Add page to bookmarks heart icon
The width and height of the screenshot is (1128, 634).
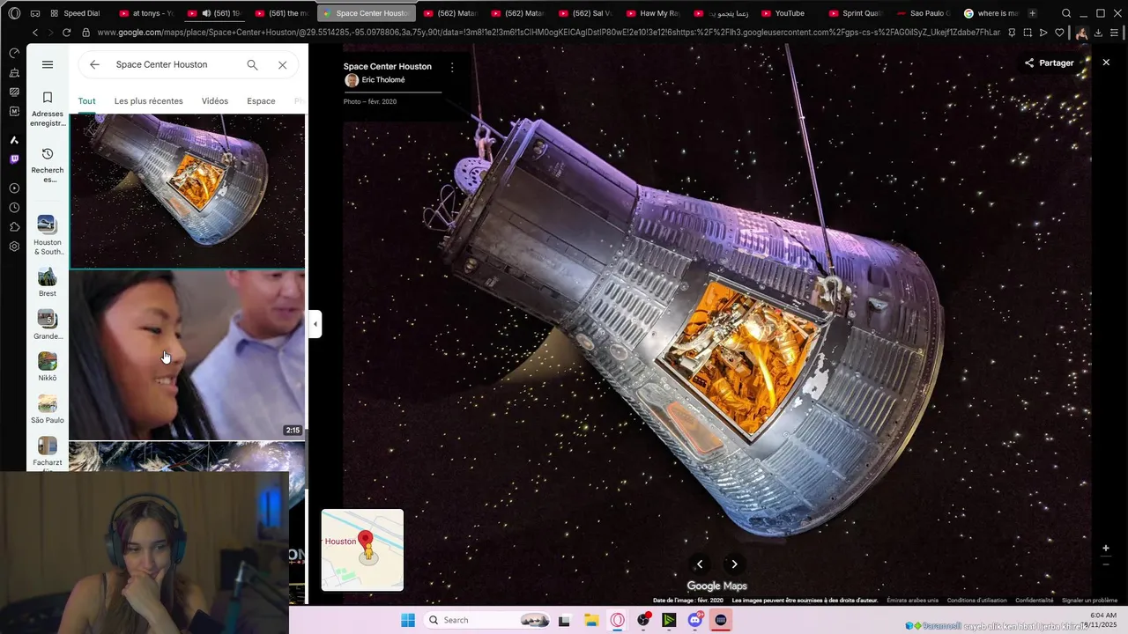coord(1059,33)
